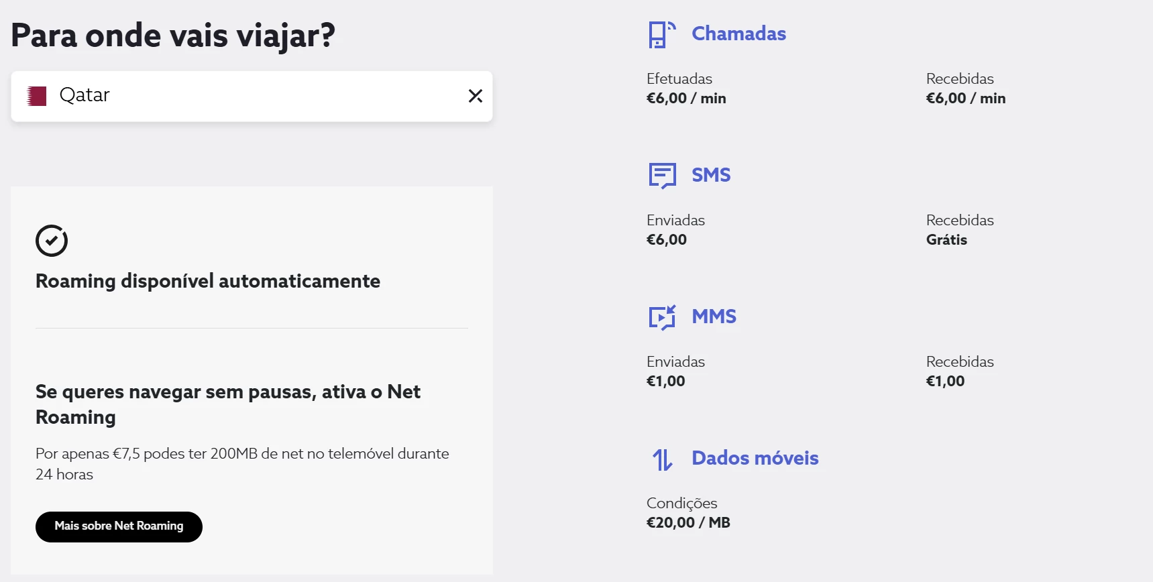Click the Para onde vais viajar heading

(173, 36)
